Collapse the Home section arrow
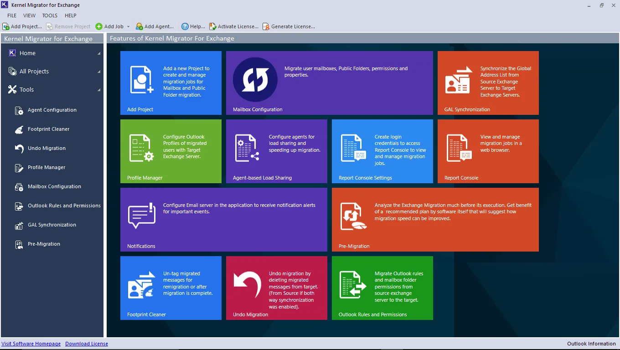The width and height of the screenshot is (620, 350). [x=99, y=53]
